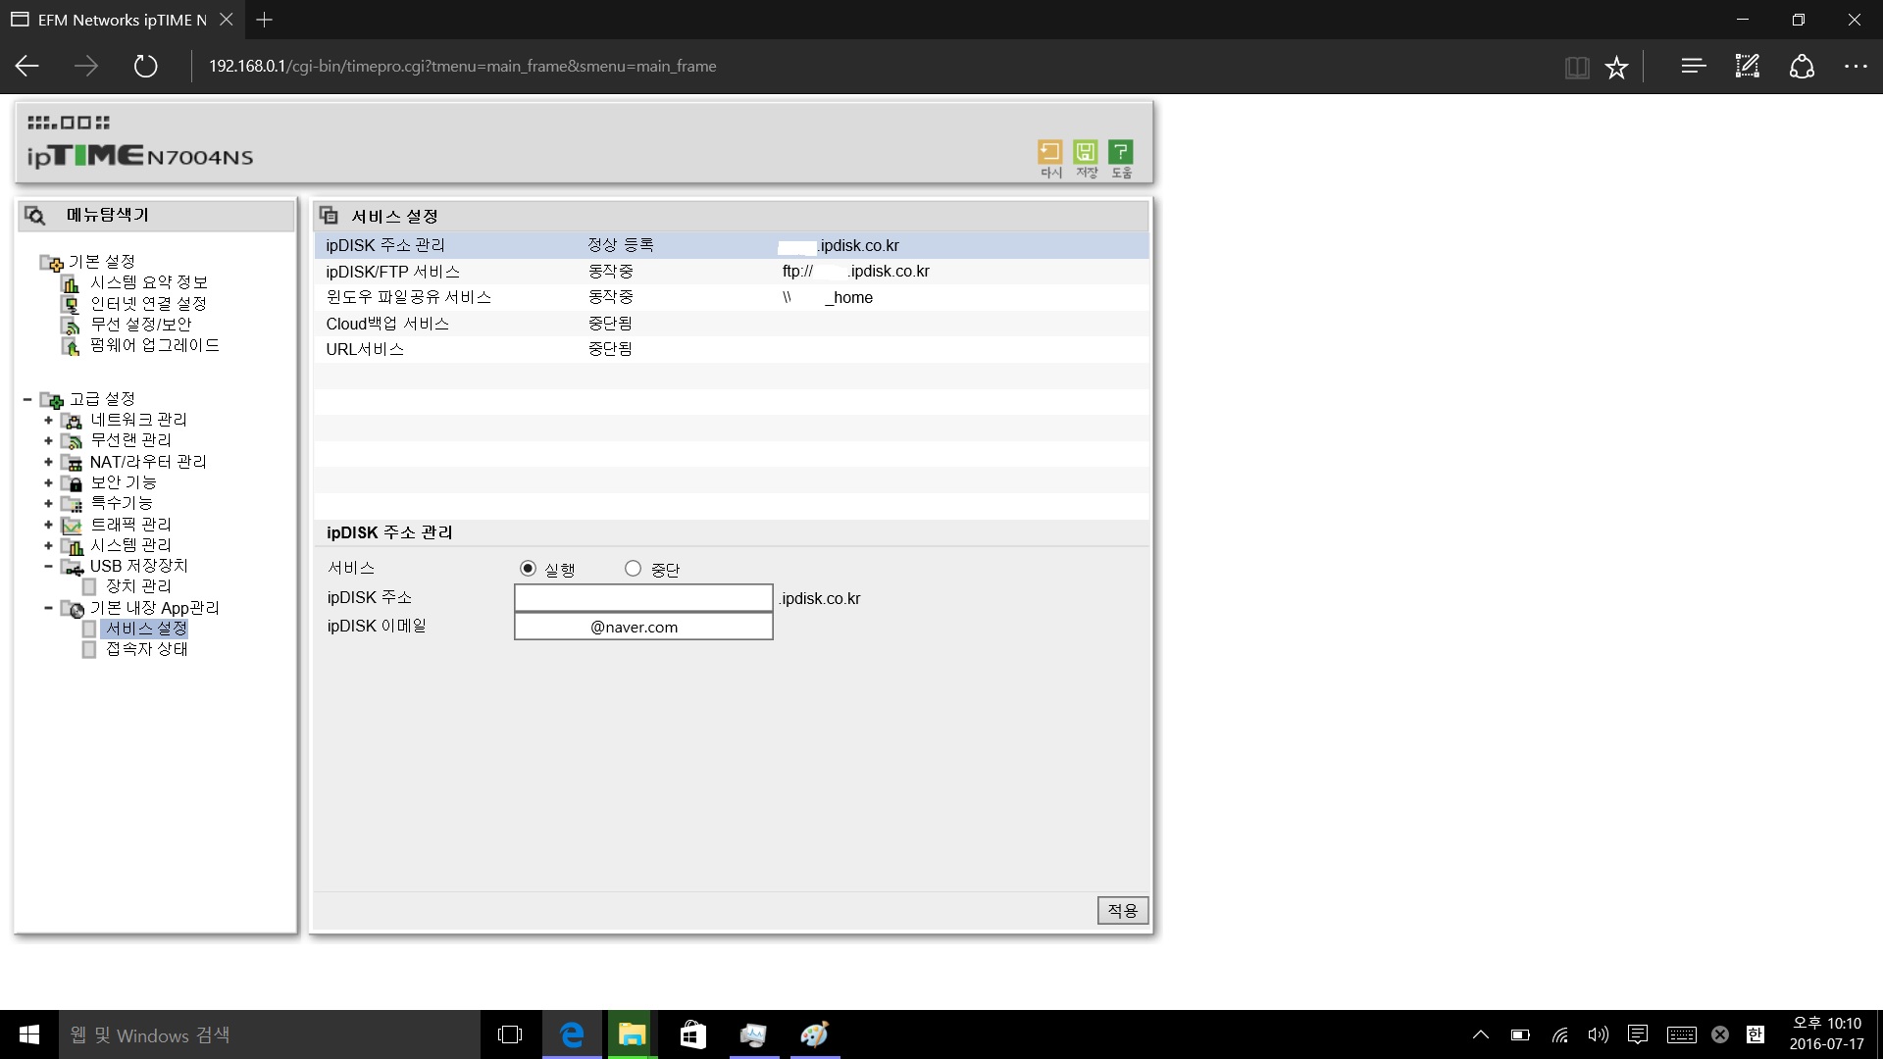Viewport: 1883px width, 1059px height.
Task: Open 장치 관리 menu item
Action: tap(138, 586)
